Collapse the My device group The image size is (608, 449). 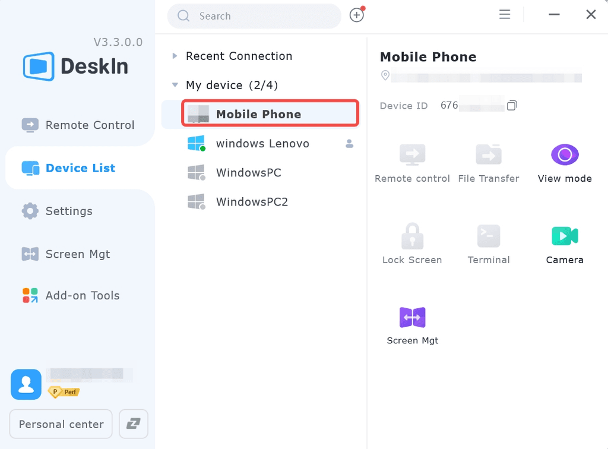tap(174, 84)
